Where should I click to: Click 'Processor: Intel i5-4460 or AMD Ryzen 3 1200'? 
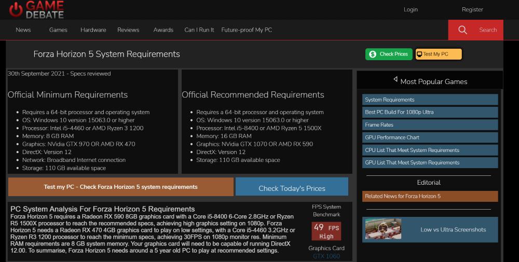83,128
